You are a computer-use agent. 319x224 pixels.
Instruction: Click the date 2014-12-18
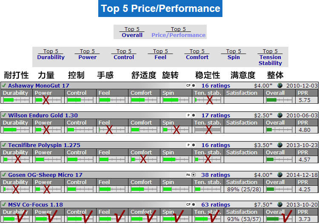coord(302,175)
